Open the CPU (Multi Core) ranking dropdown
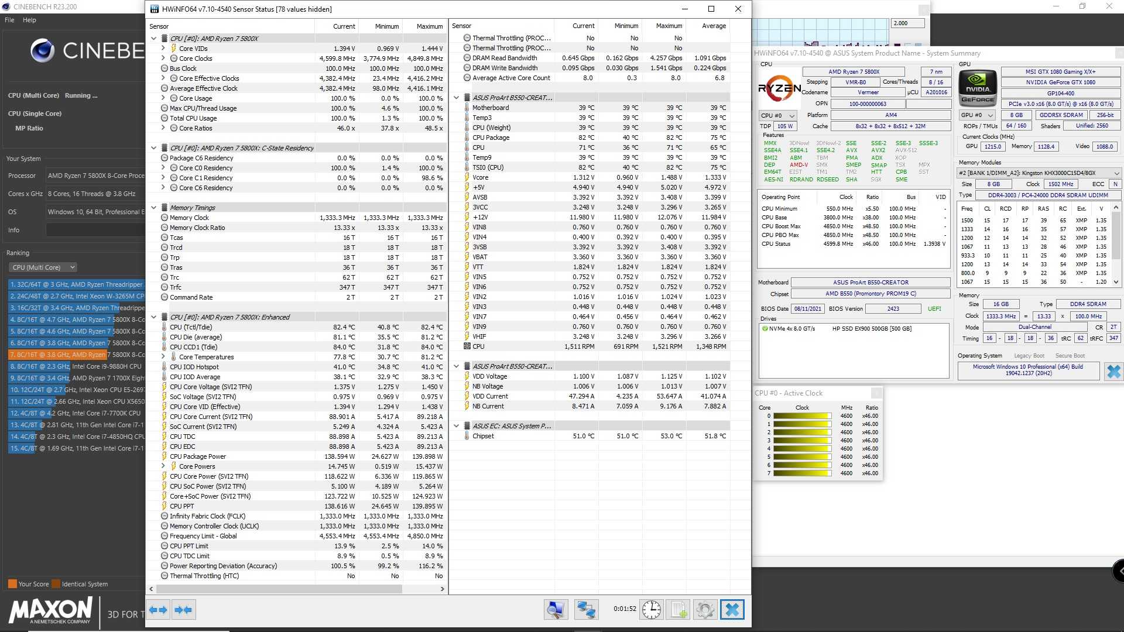The height and width of the screenshot is (632, 1124). pyautogui.click(x=43, y=267)
